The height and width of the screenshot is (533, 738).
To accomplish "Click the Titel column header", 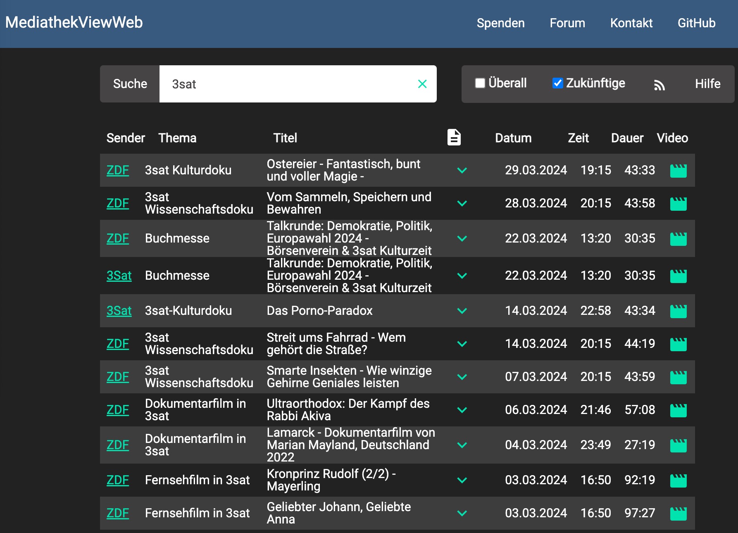I will click(285, 138).
